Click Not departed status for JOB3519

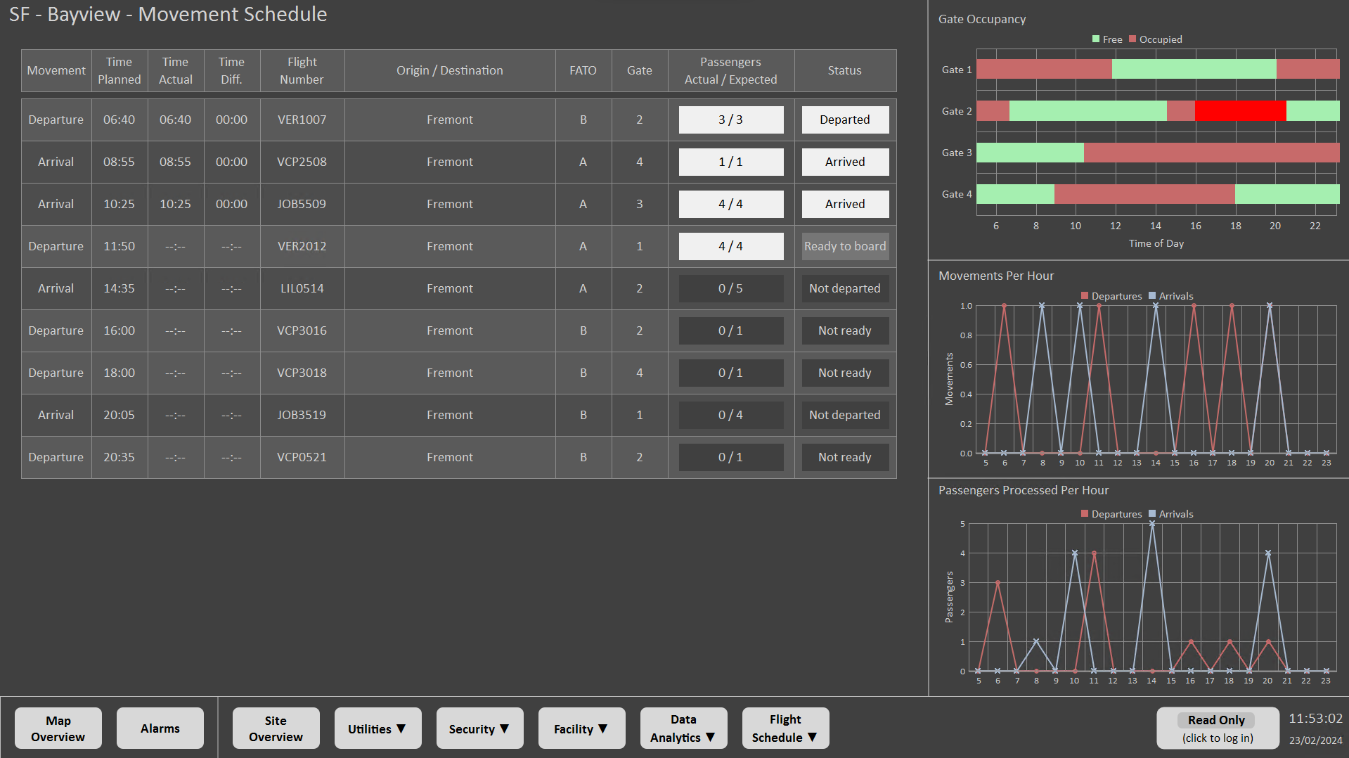tap(845, 415)
